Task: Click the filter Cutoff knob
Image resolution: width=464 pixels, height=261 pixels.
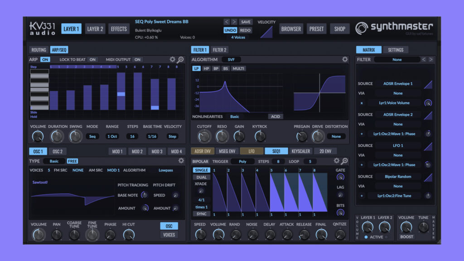Action: tap(204, 136)
